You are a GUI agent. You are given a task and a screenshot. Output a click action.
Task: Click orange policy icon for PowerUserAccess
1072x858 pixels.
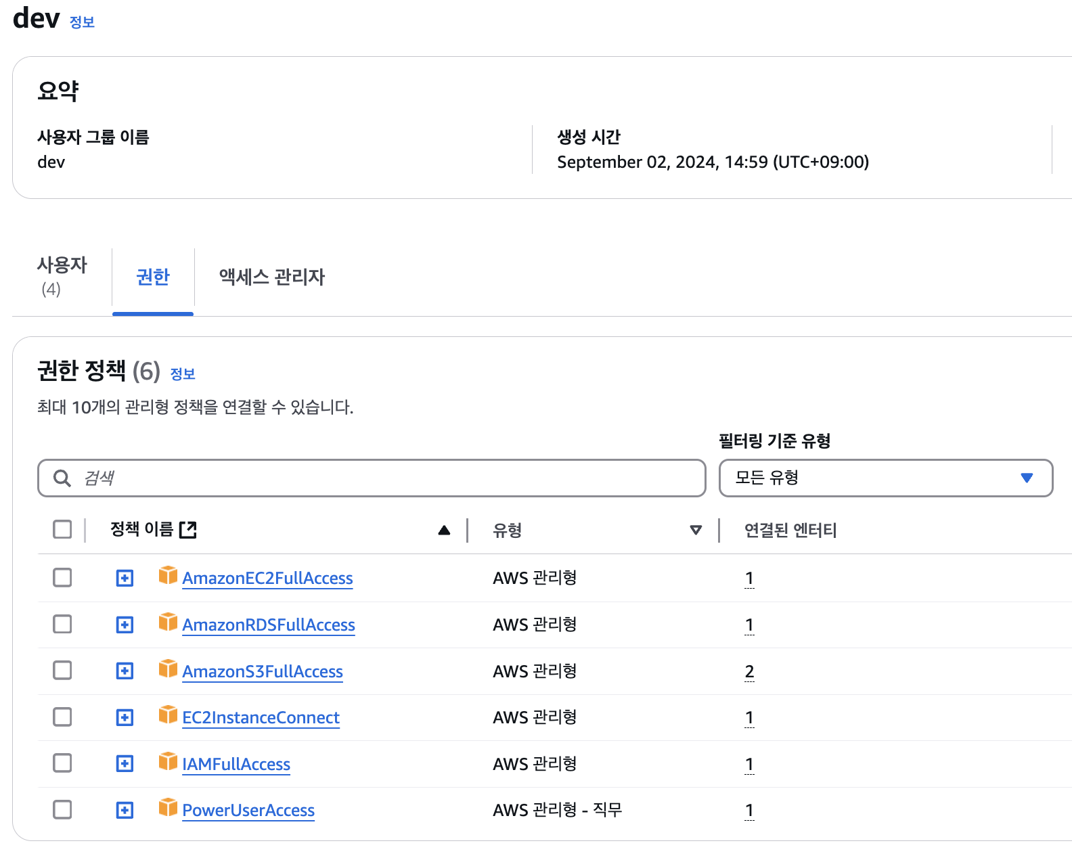168,807
